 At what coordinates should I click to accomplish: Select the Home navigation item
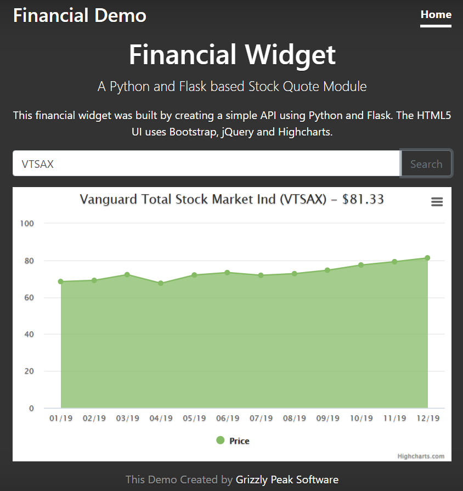(436, 14)
